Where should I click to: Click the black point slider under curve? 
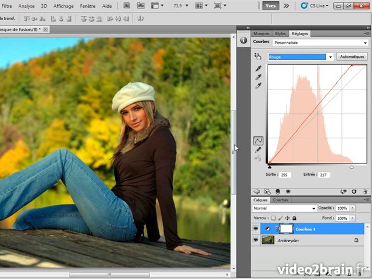pos(270,167)
